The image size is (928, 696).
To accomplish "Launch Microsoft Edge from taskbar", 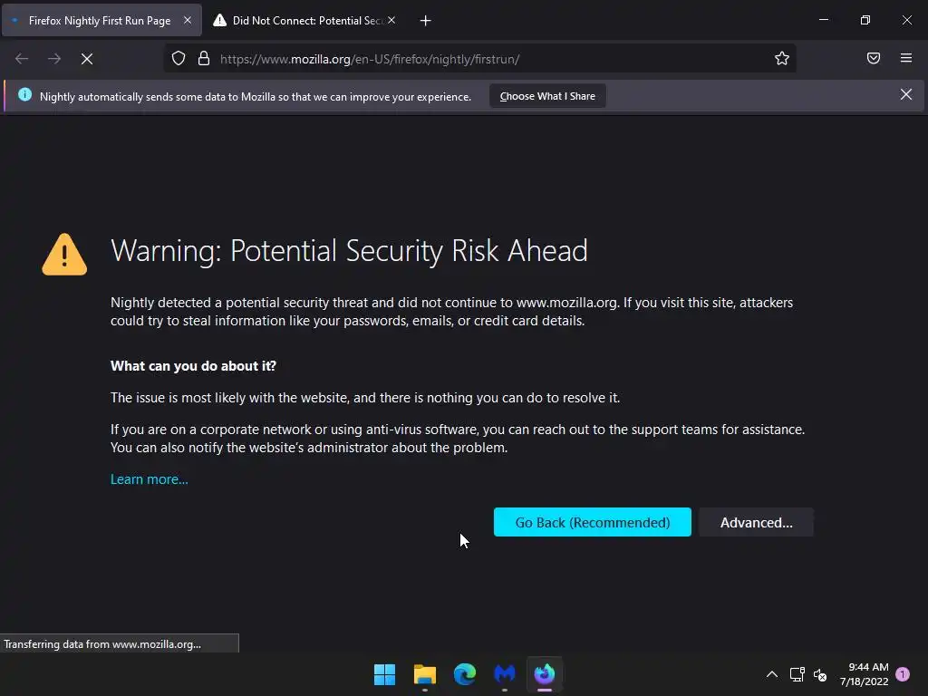I will [x=465, y=674].
